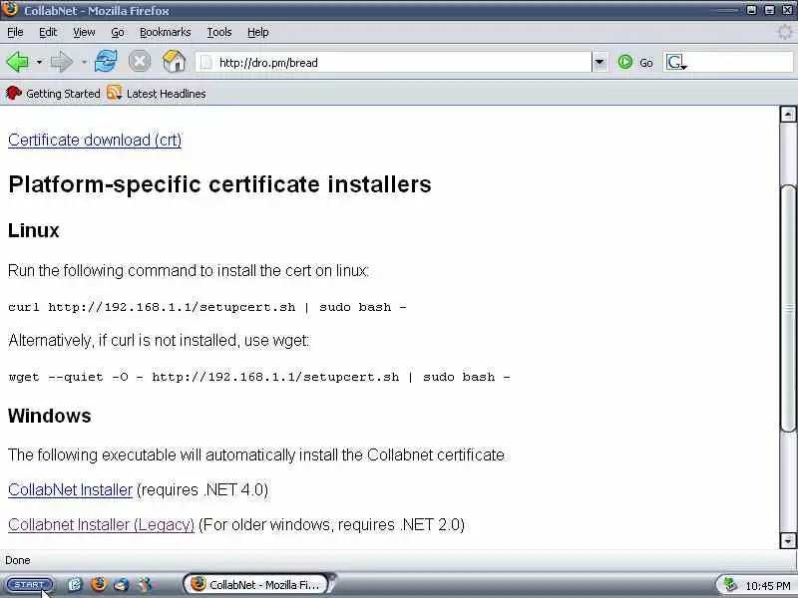Click the grey forward arrow
The width and height of the screenshot is (798, 598).
pyautogui.click(x=62, y=62)
